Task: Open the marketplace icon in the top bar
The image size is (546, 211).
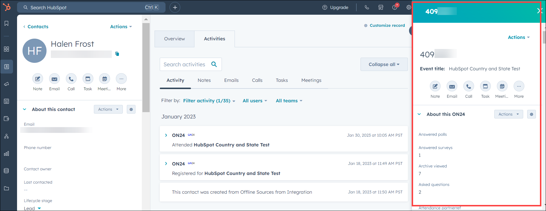Action: coord(381,7)
